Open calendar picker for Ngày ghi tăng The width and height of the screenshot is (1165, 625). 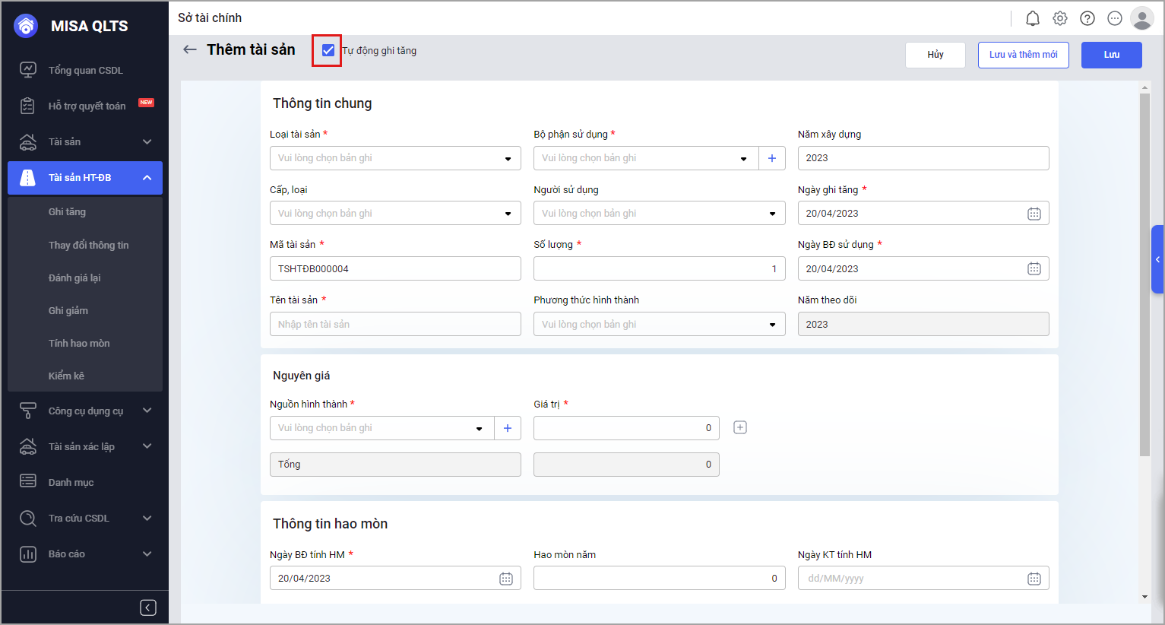click(x=1034, y=214)
